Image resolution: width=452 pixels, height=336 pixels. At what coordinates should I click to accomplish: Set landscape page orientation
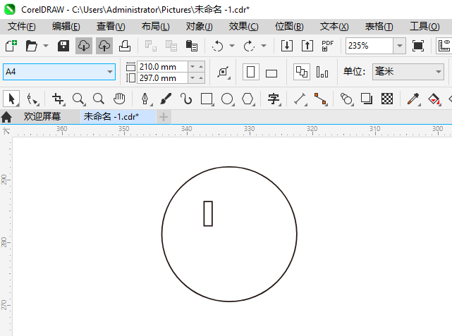point(271,73)
